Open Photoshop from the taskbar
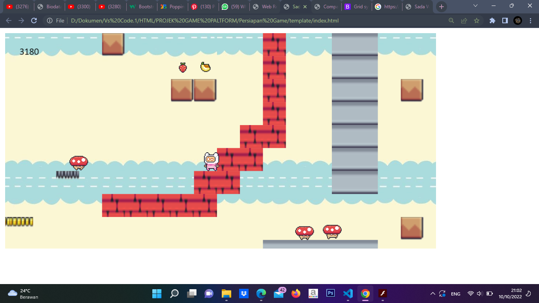This screenshot has width=539, height=303. click(331, 293)
